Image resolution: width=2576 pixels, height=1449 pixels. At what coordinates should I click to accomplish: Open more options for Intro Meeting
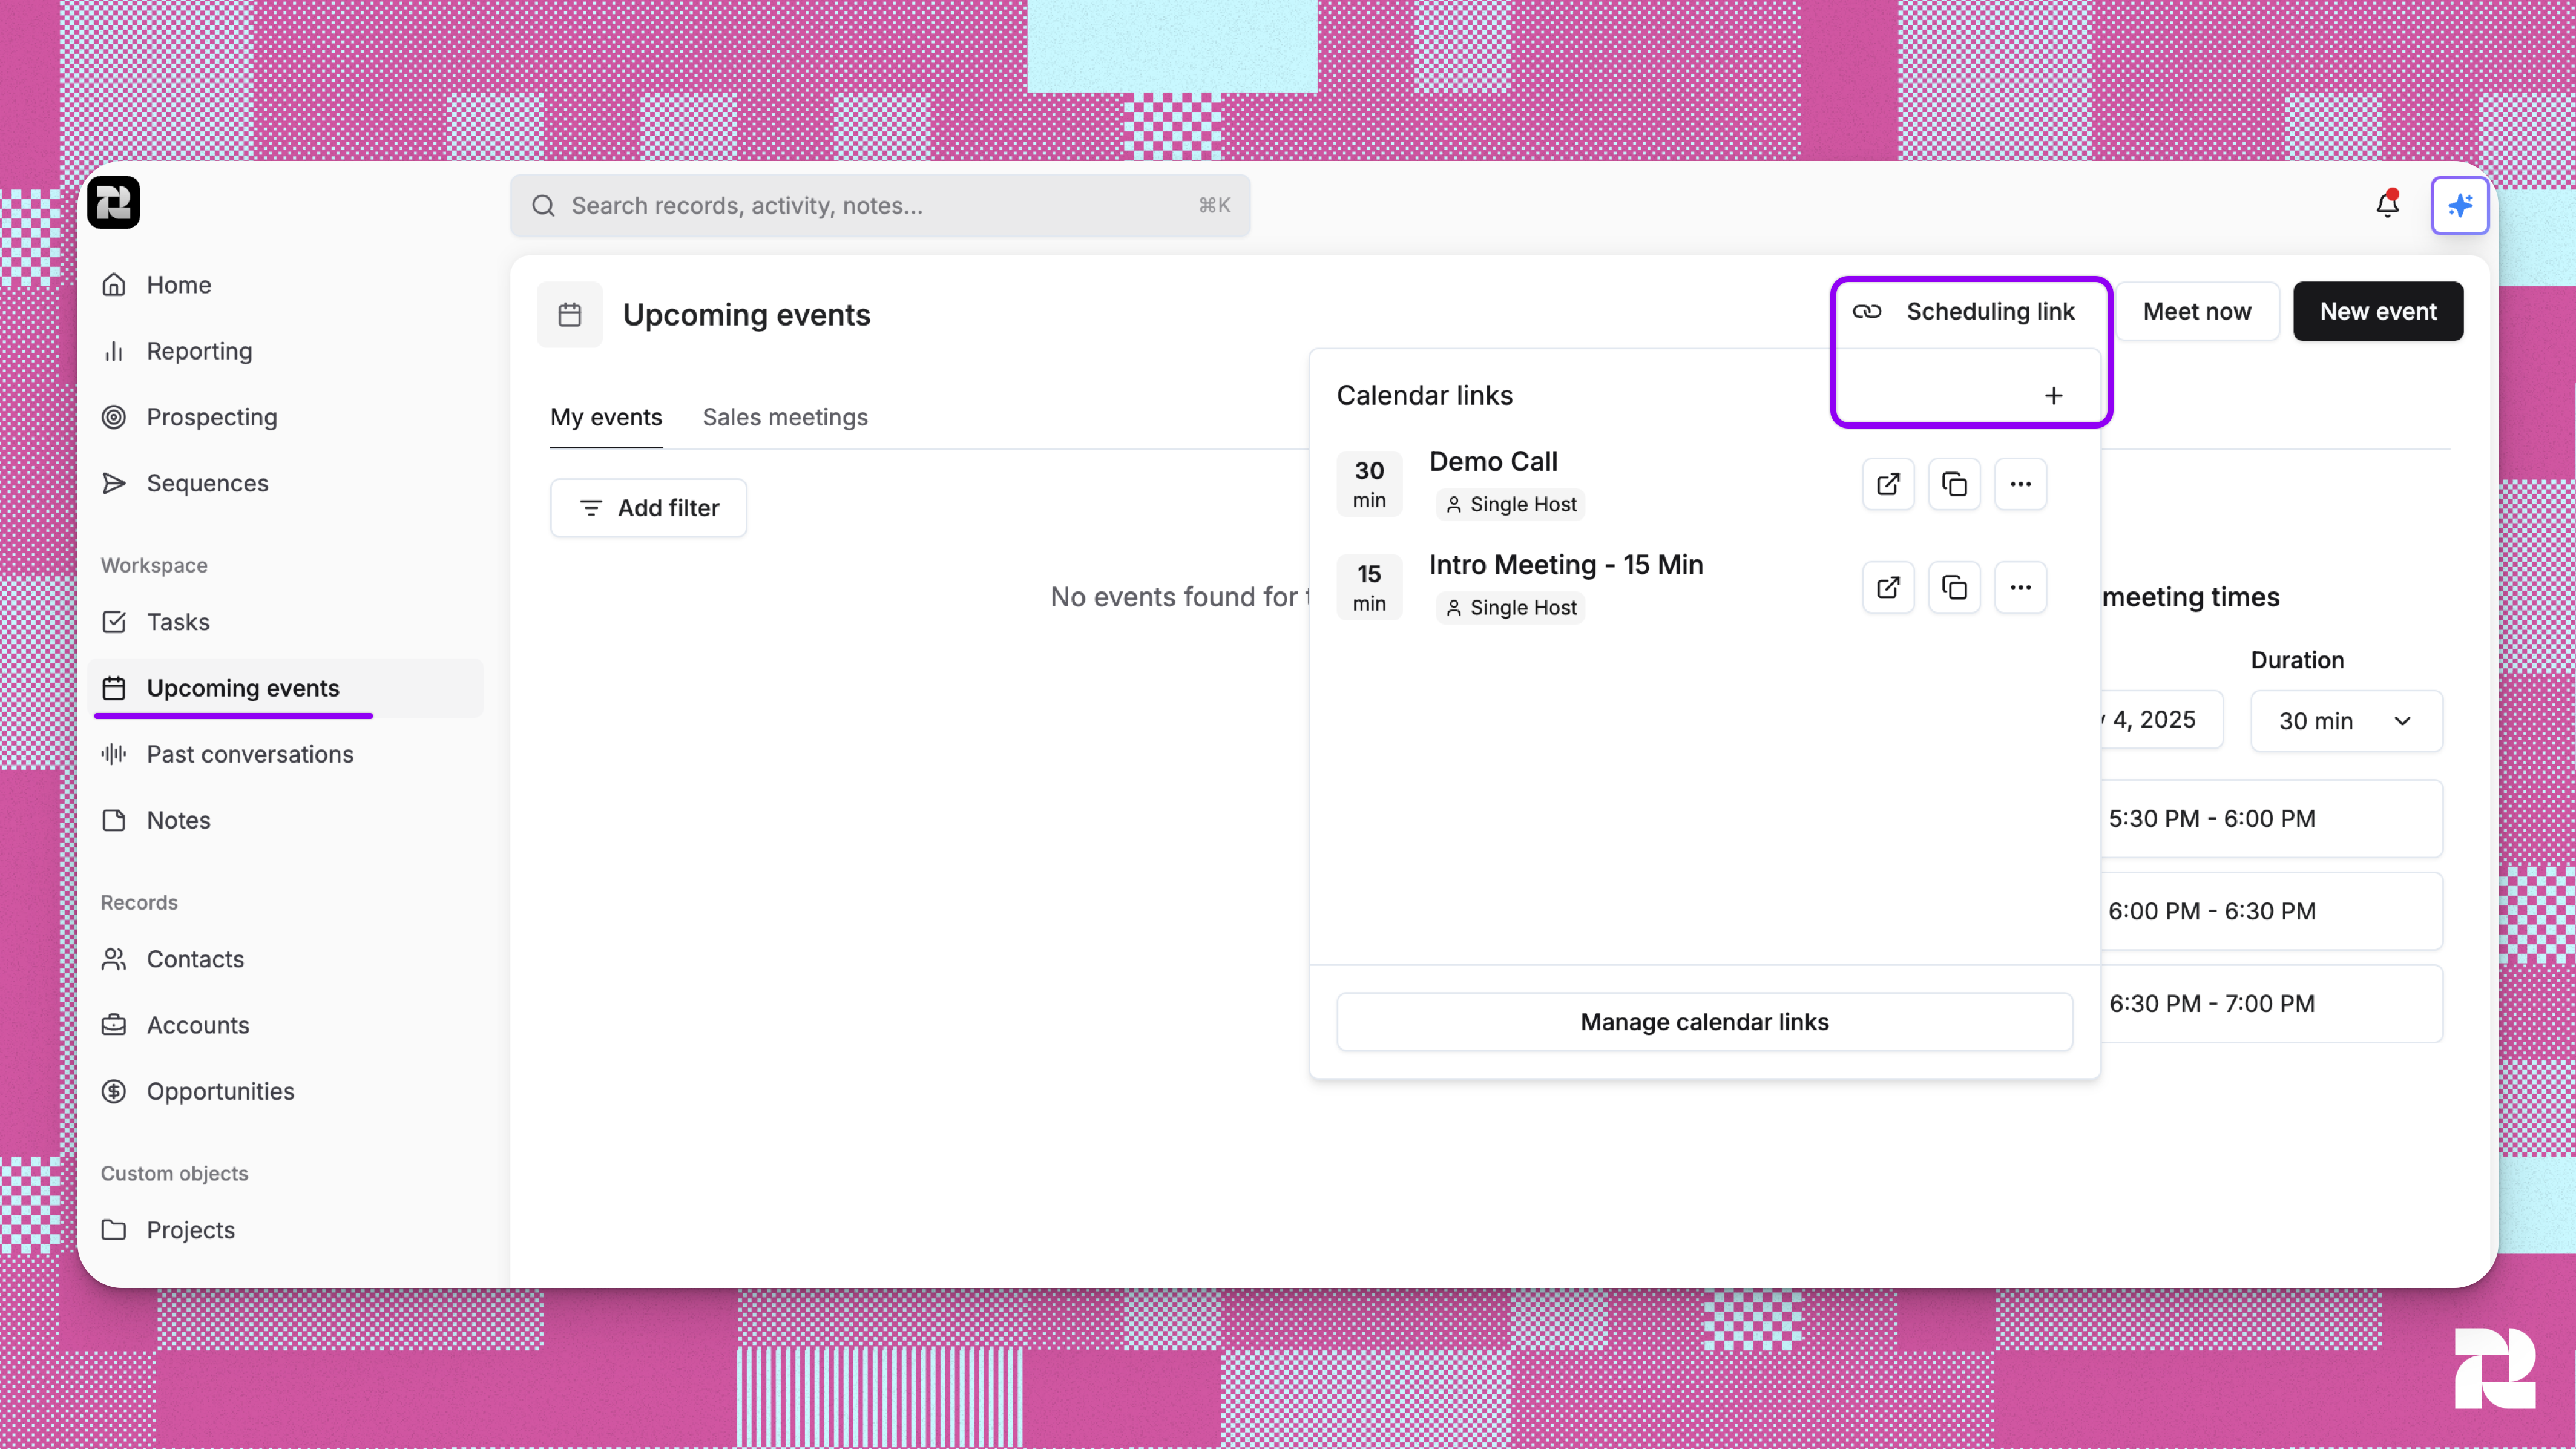pos(2020,587)
